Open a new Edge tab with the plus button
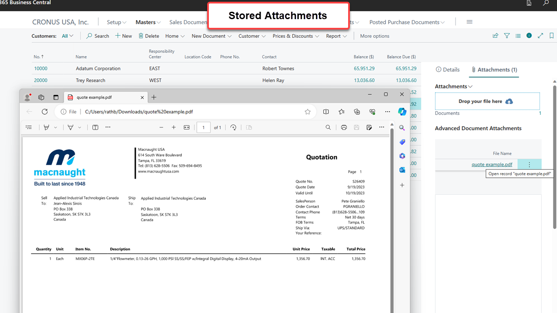Viewport: 557px width, 313px height. pyautogui.click(x=154, y=97)
